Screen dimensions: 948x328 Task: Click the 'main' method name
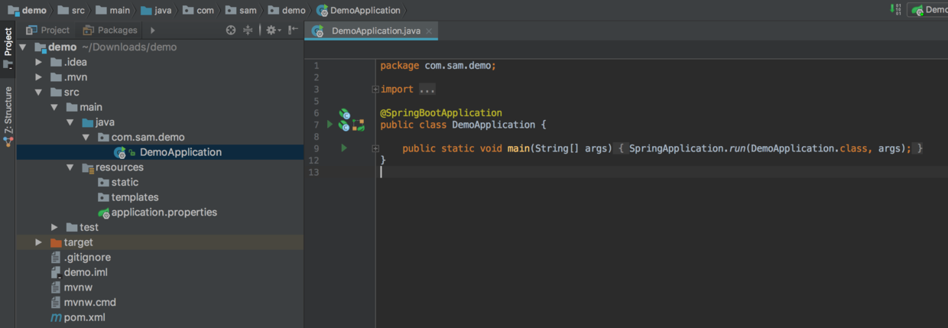coord(518,148)
